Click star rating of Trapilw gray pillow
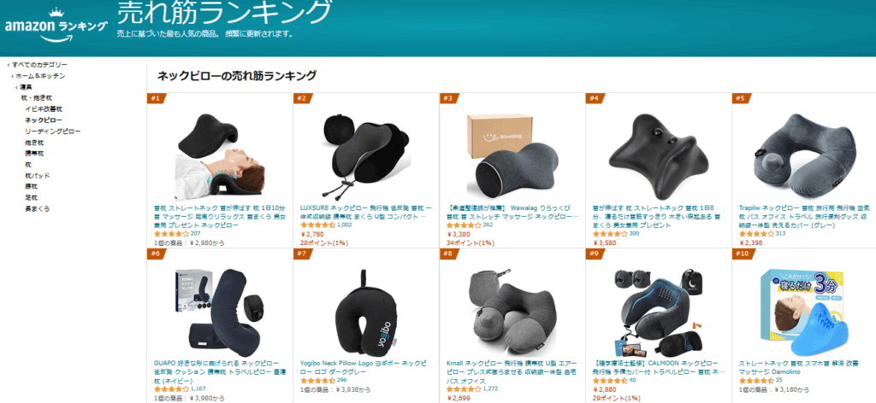Viewport: 876px width, 403px height. (756, 234)
